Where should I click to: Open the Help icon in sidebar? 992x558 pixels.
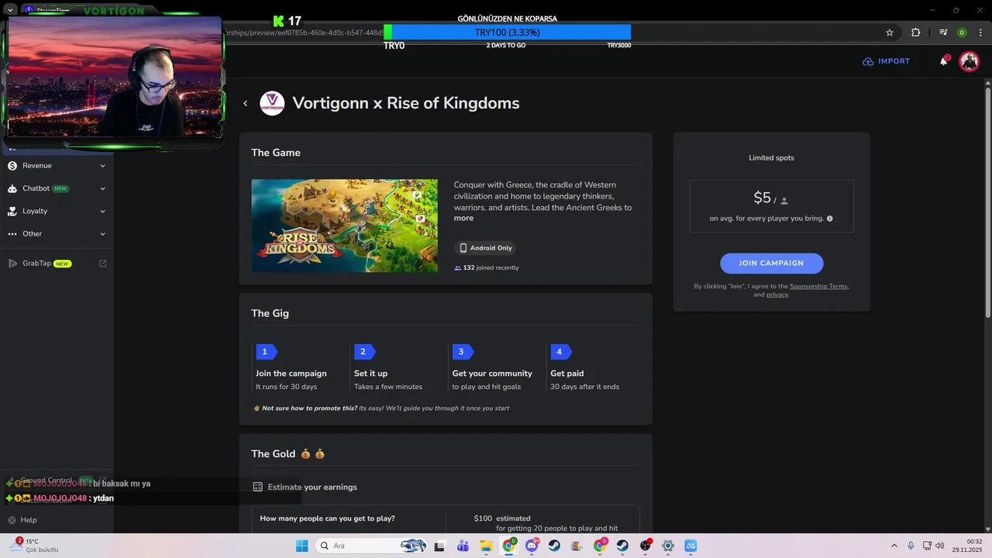pos(12,520)
